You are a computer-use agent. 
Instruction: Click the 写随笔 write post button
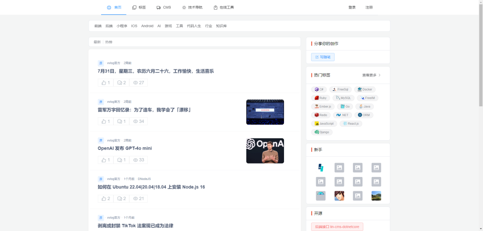[x=322, y=57]
